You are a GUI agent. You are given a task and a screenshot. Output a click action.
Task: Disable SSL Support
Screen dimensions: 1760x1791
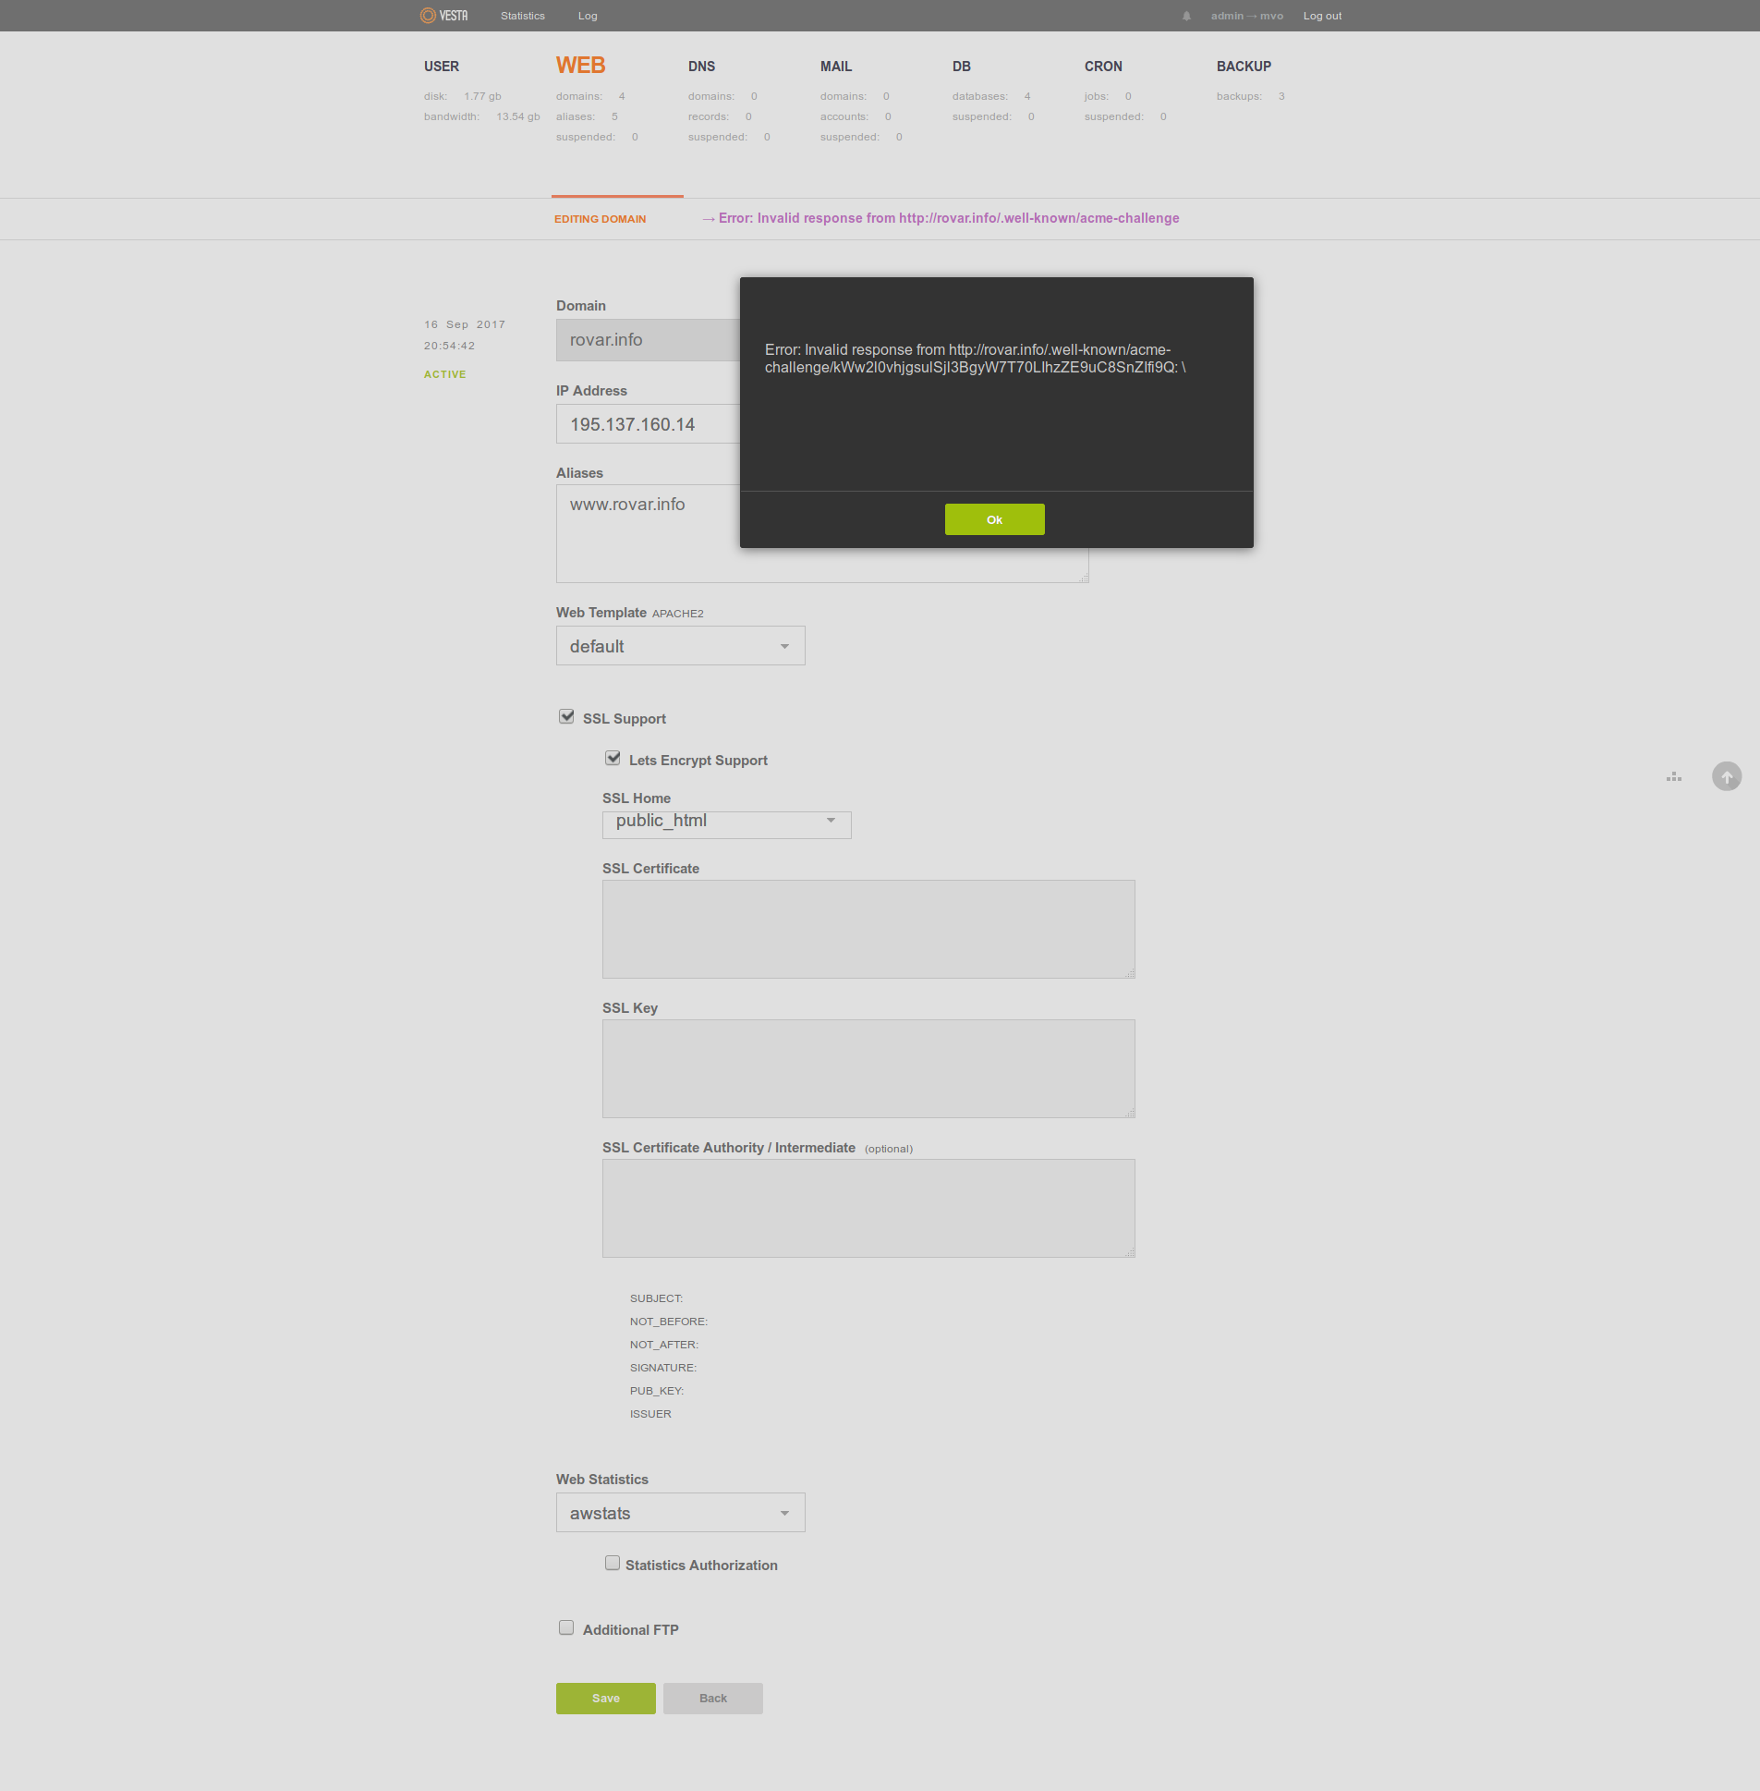point(565,715)
